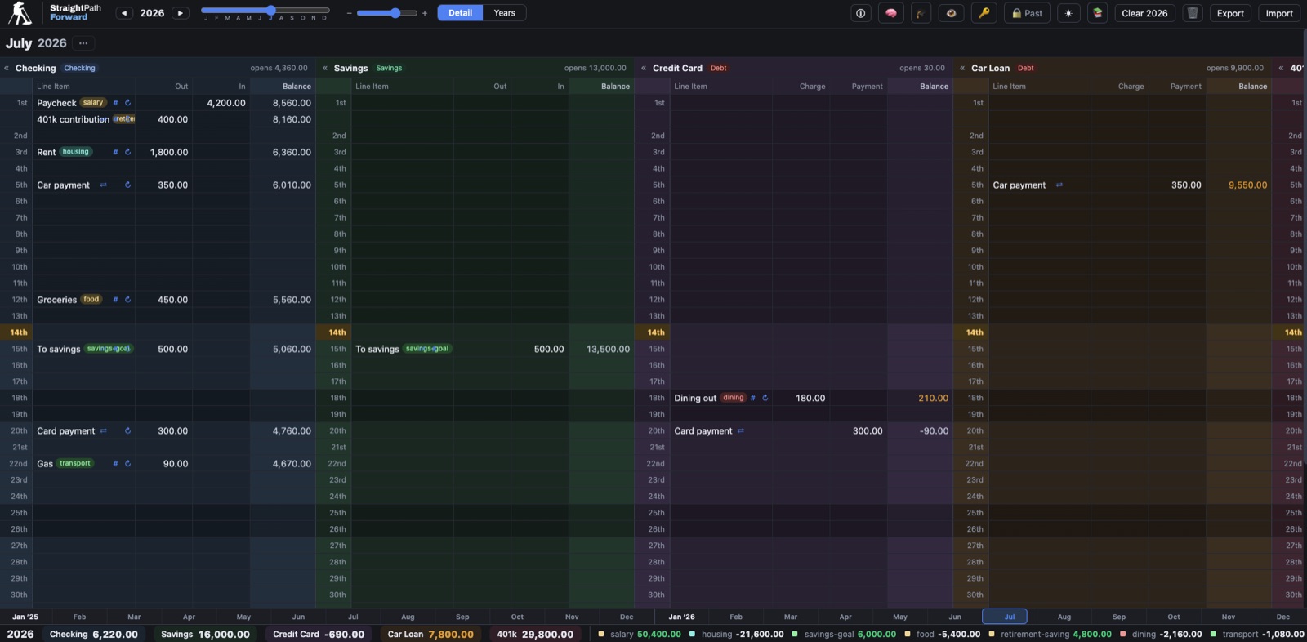Click the salary tag on Paycheck
Viewport: 1307px width, 642px height.
pos(93,103)
